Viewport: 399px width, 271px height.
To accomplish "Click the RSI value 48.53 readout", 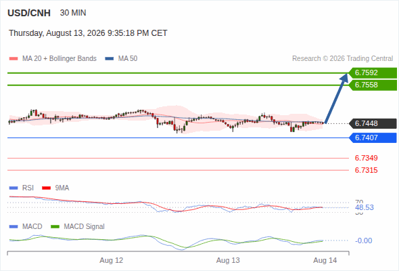I will 365,207.
